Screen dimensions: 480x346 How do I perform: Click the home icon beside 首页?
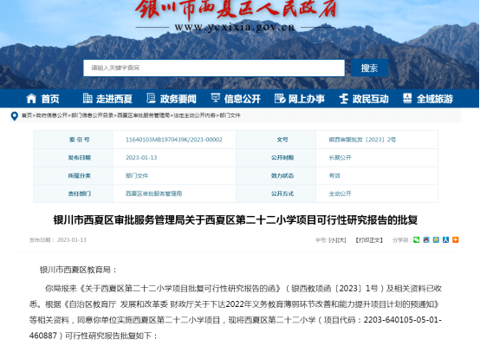(31, 98)
